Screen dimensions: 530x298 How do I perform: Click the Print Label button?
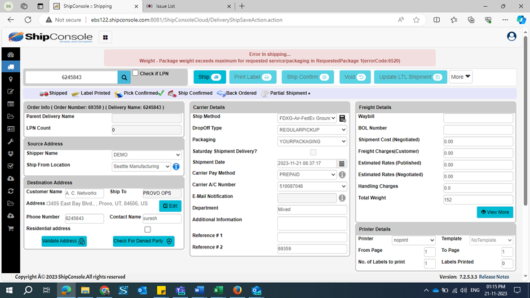pos(253,77)
